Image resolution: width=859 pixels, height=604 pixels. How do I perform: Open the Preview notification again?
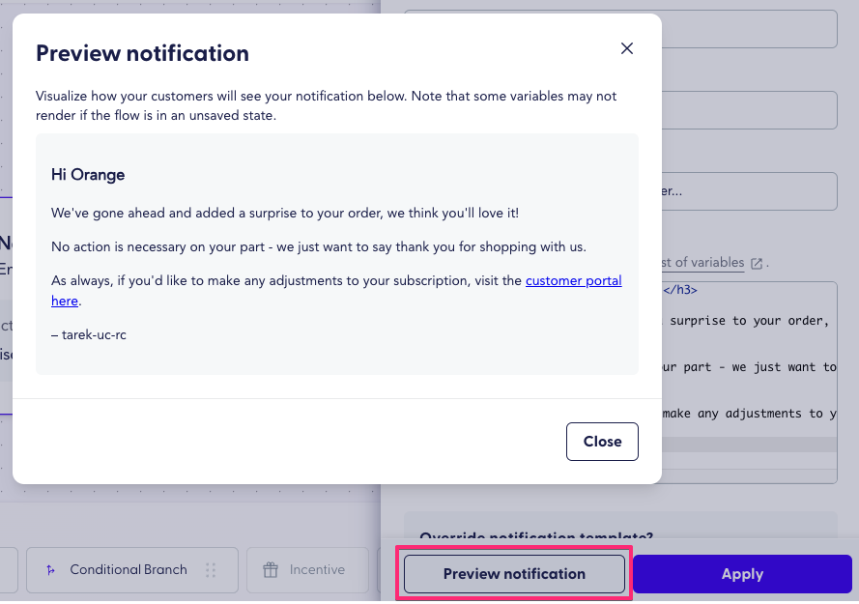(513, 573)
